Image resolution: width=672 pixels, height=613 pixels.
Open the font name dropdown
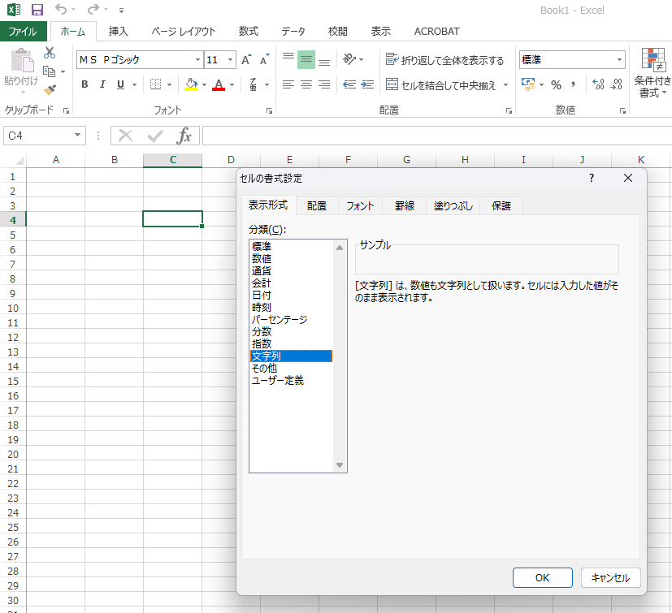[x=197, y=60]
